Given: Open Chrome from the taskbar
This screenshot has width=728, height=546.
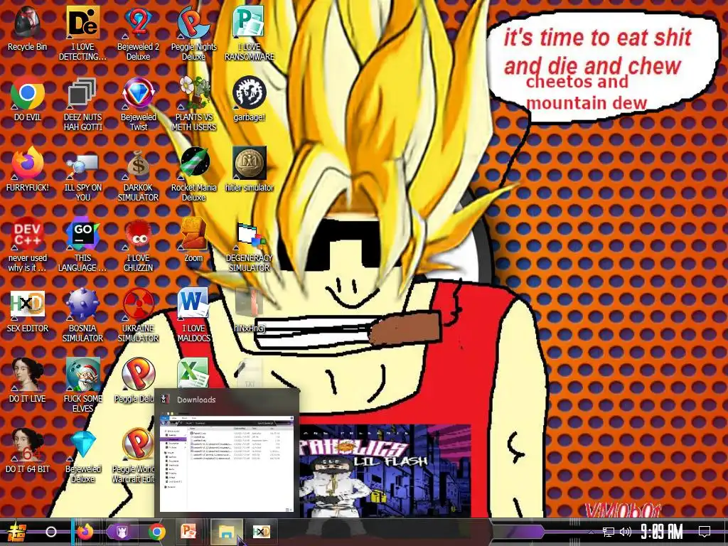Looking at the screenshot, I should point(157,532).
